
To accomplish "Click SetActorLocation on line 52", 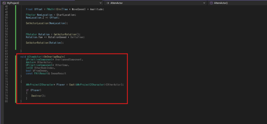I will pos(37,23).
